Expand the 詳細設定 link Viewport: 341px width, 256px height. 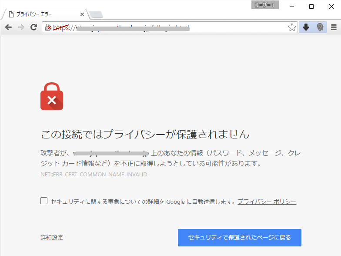[52, 238]
